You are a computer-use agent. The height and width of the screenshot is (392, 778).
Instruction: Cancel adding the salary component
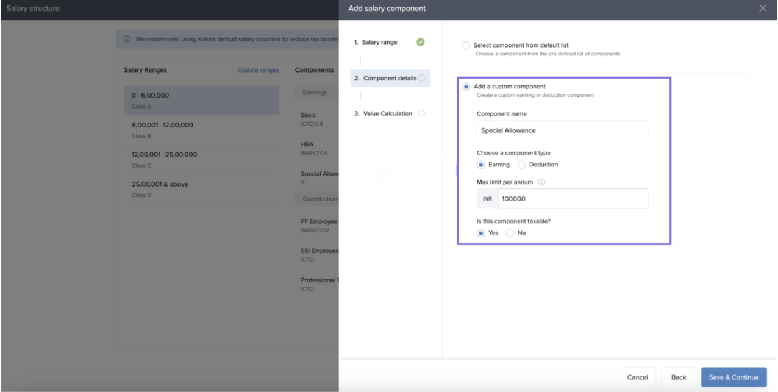637,377
